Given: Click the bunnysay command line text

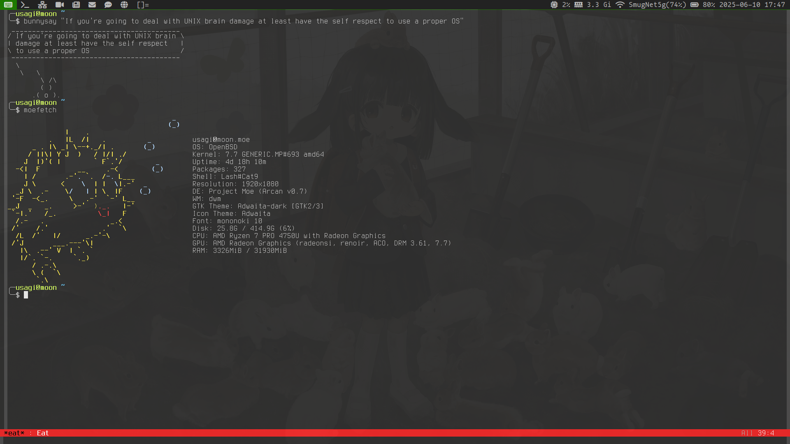Looking at the screenshot, I should click(x=244, y=21).
